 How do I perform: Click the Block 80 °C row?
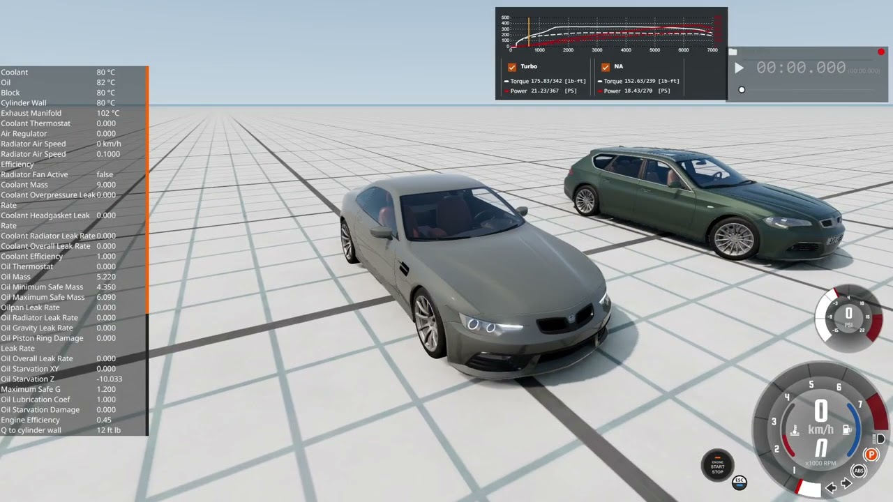coord(73,93)
